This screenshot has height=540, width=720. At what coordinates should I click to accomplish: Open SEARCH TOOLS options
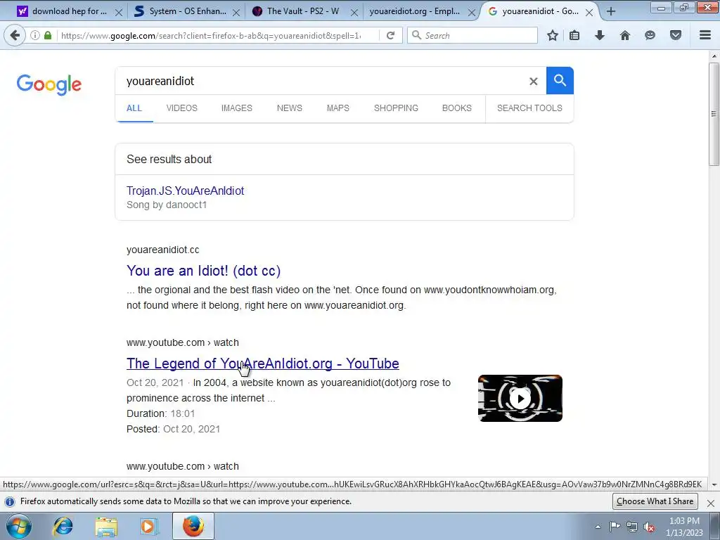pos(529,108)
